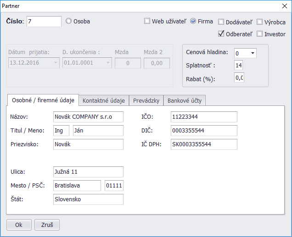
Task: Enable the Web užívateľ checkbox
Action: 147,21
